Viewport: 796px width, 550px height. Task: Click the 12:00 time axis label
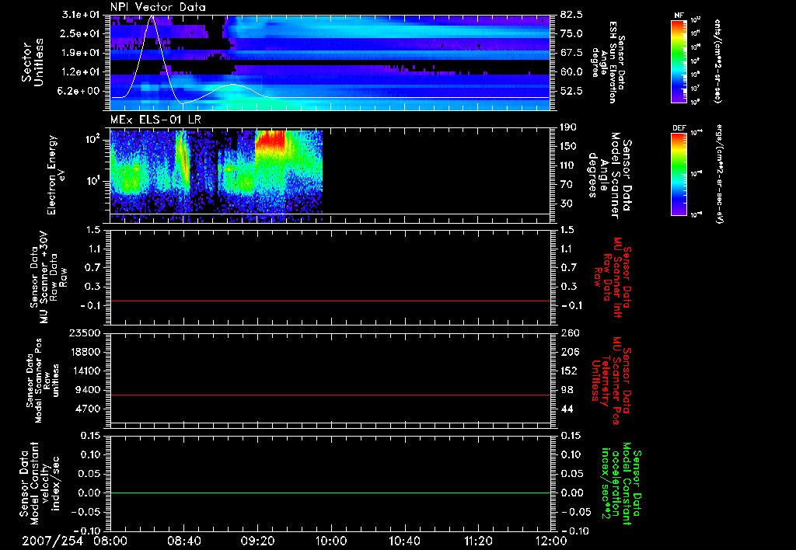[x=551, y=541]
